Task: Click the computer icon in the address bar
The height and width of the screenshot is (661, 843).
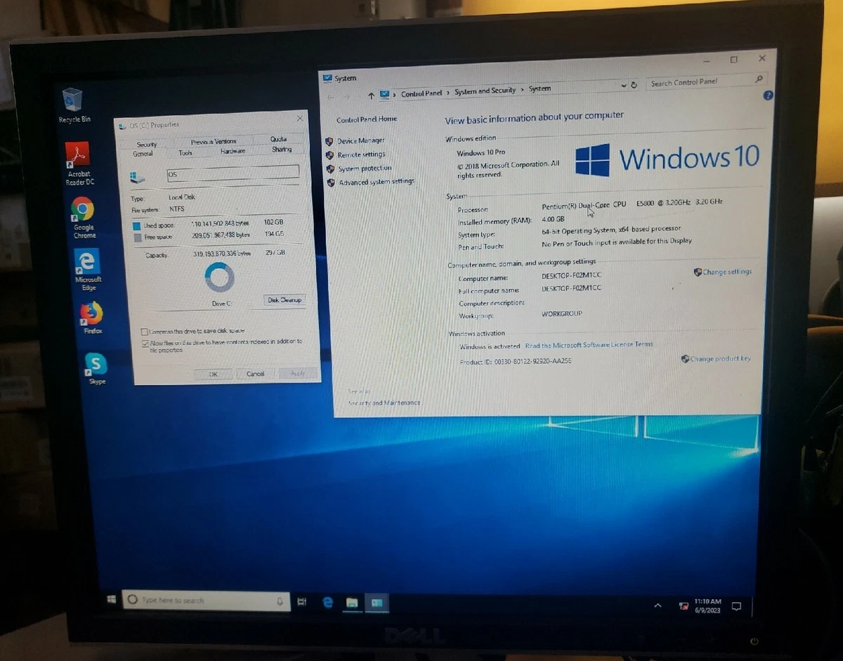Action: pyautogui.click(x=385, y=94)
